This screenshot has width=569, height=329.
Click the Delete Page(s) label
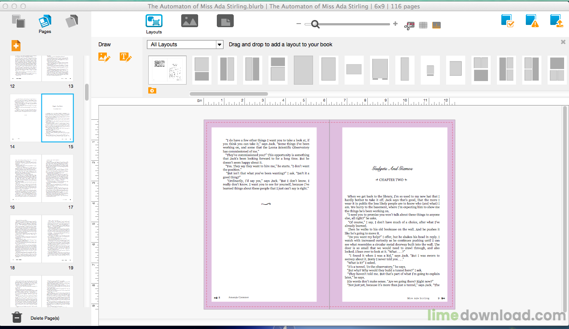tap(45, 318)
